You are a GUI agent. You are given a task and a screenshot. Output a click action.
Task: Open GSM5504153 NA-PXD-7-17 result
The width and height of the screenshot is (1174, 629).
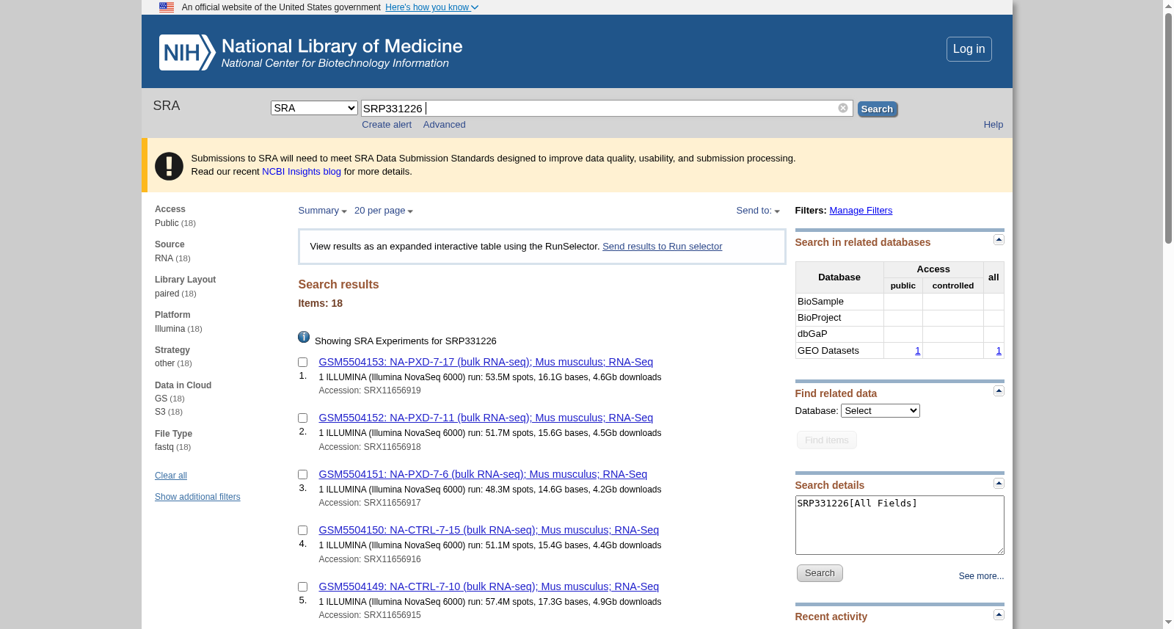(x=486, y=362)
